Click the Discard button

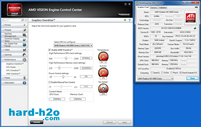110,122
